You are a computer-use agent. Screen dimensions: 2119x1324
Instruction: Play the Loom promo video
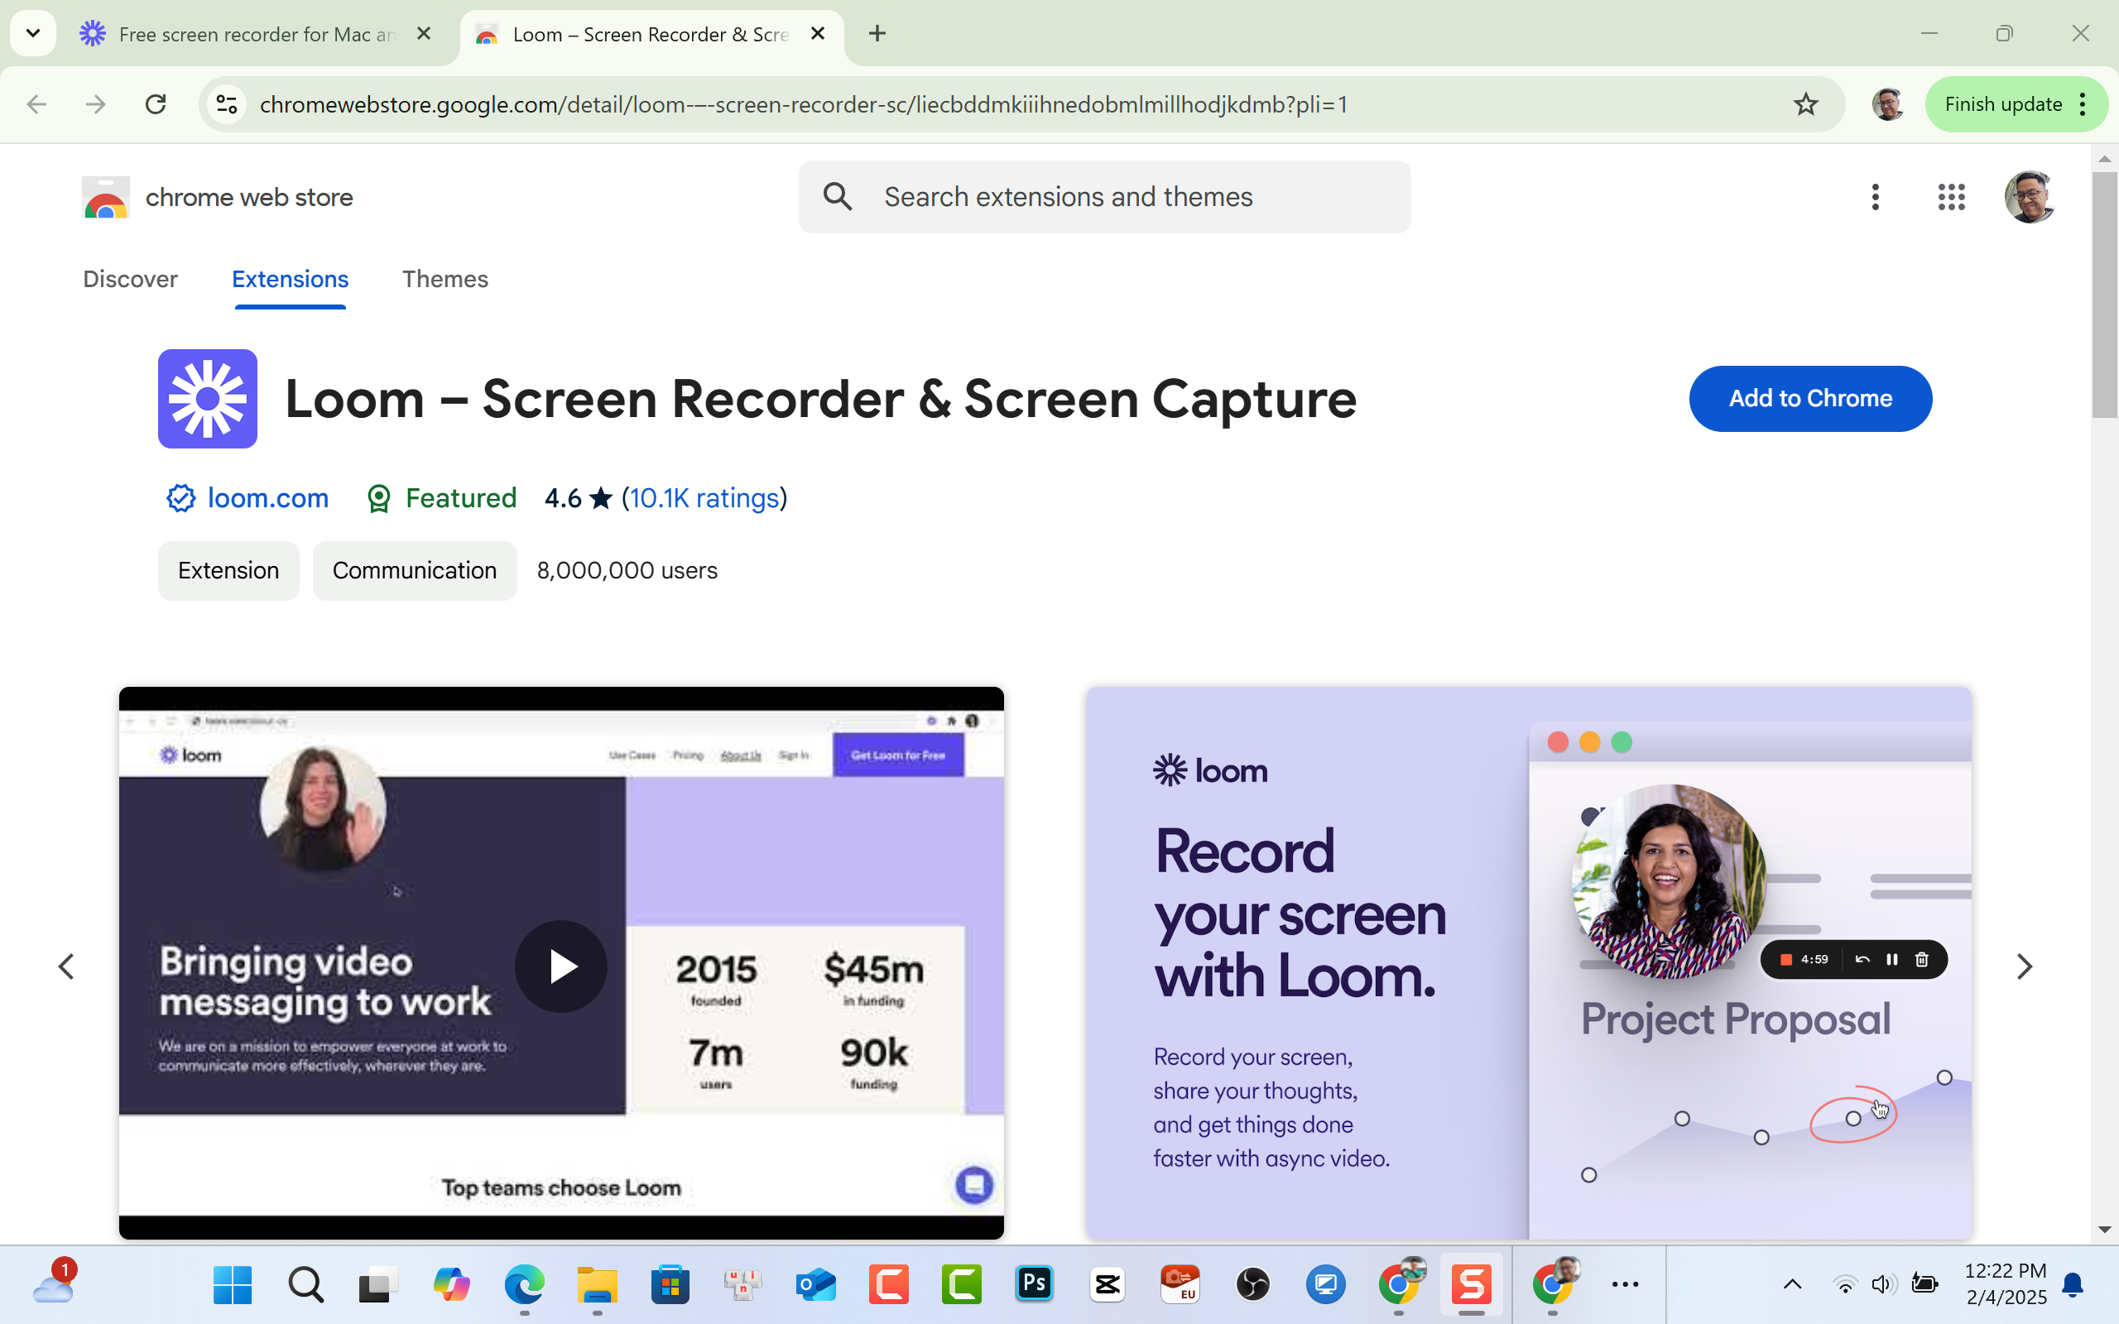point(560,965)
